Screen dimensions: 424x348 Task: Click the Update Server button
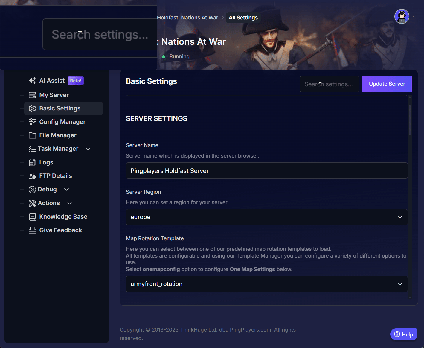coord(387,84)
